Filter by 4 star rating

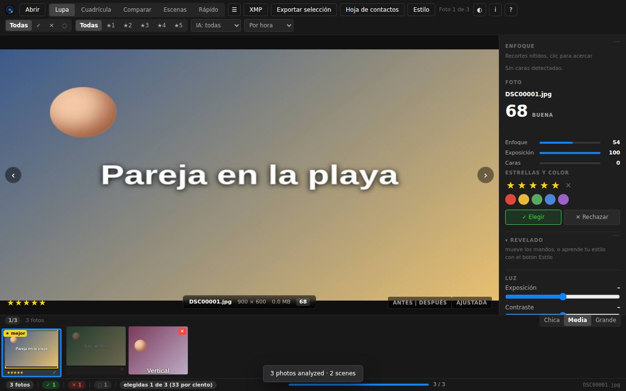point(161,25)
